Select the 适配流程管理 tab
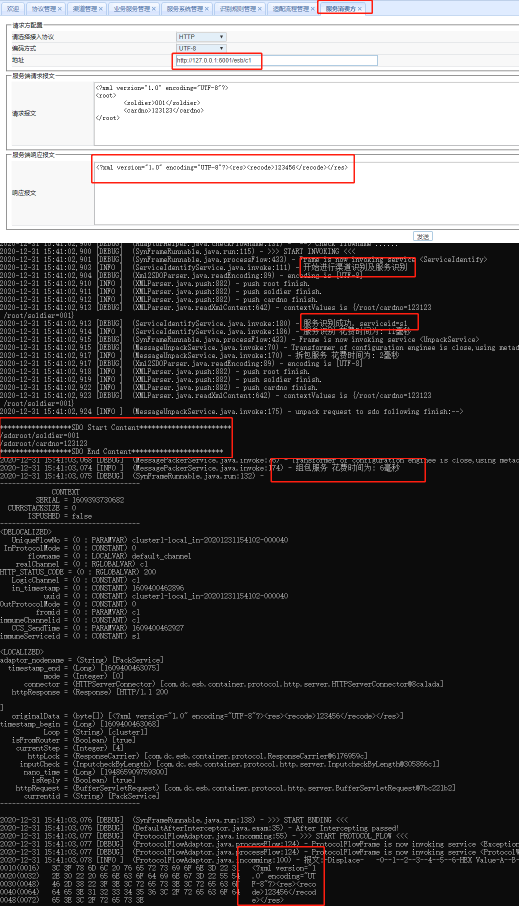 [290, 9]
